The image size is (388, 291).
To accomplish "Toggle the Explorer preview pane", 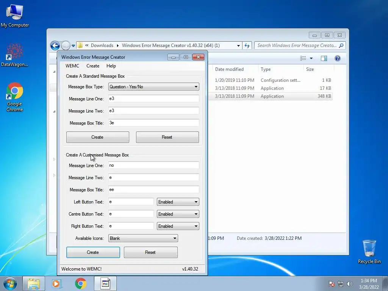I will point(324,58).
